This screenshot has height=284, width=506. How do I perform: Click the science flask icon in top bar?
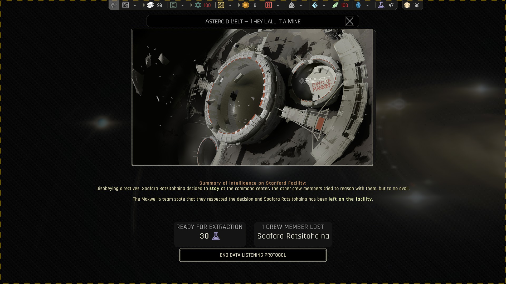pyautogui.click(x=381, y=5)
